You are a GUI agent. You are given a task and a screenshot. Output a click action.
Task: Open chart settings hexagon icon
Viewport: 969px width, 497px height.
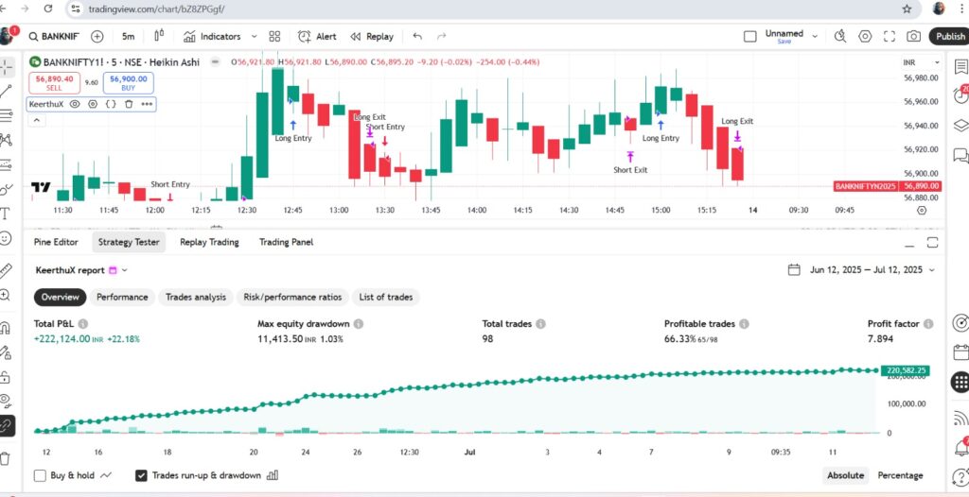865,37
